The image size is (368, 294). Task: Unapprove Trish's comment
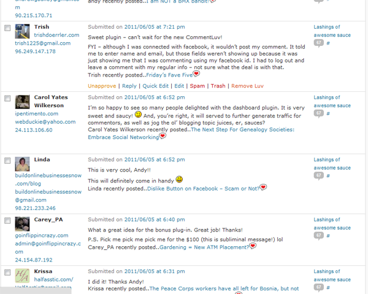click(102, 86)
